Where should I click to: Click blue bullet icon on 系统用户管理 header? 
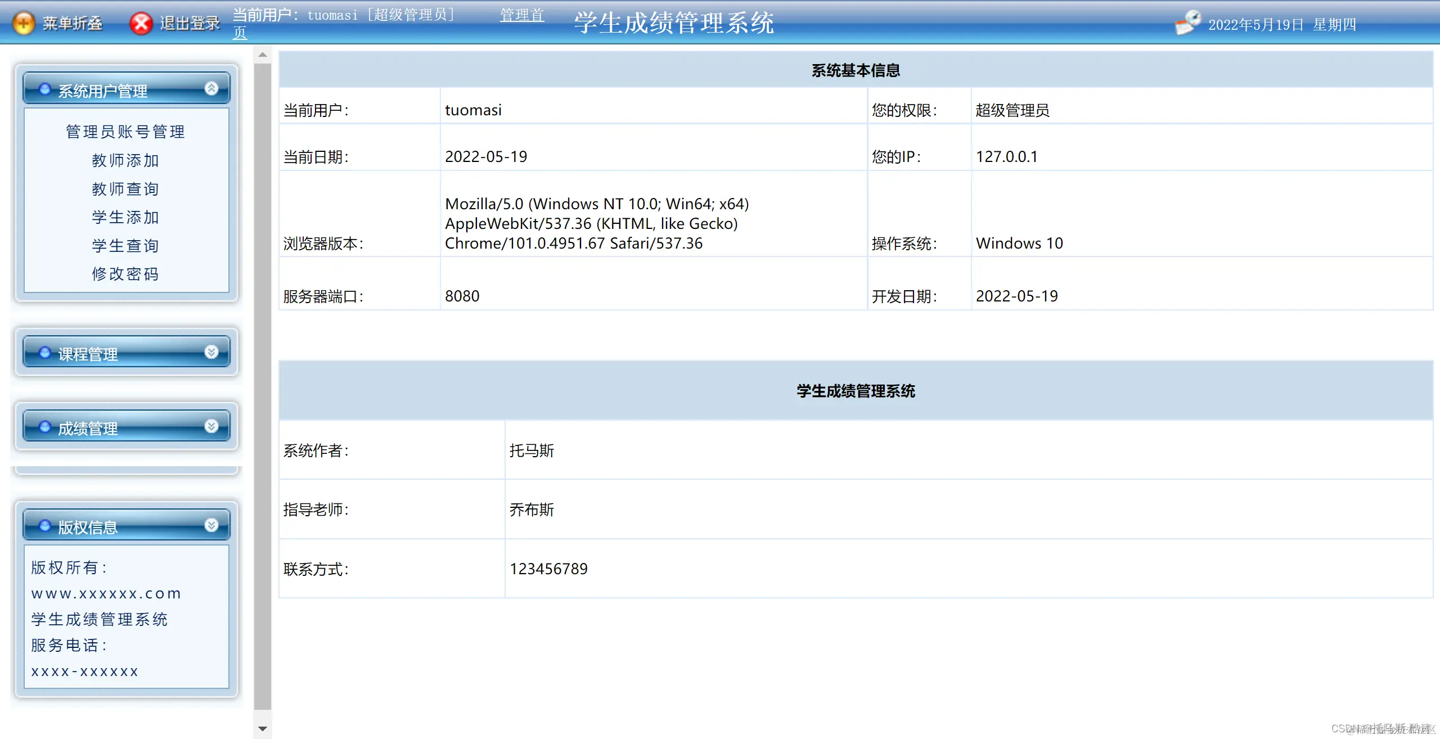[45, 89]
